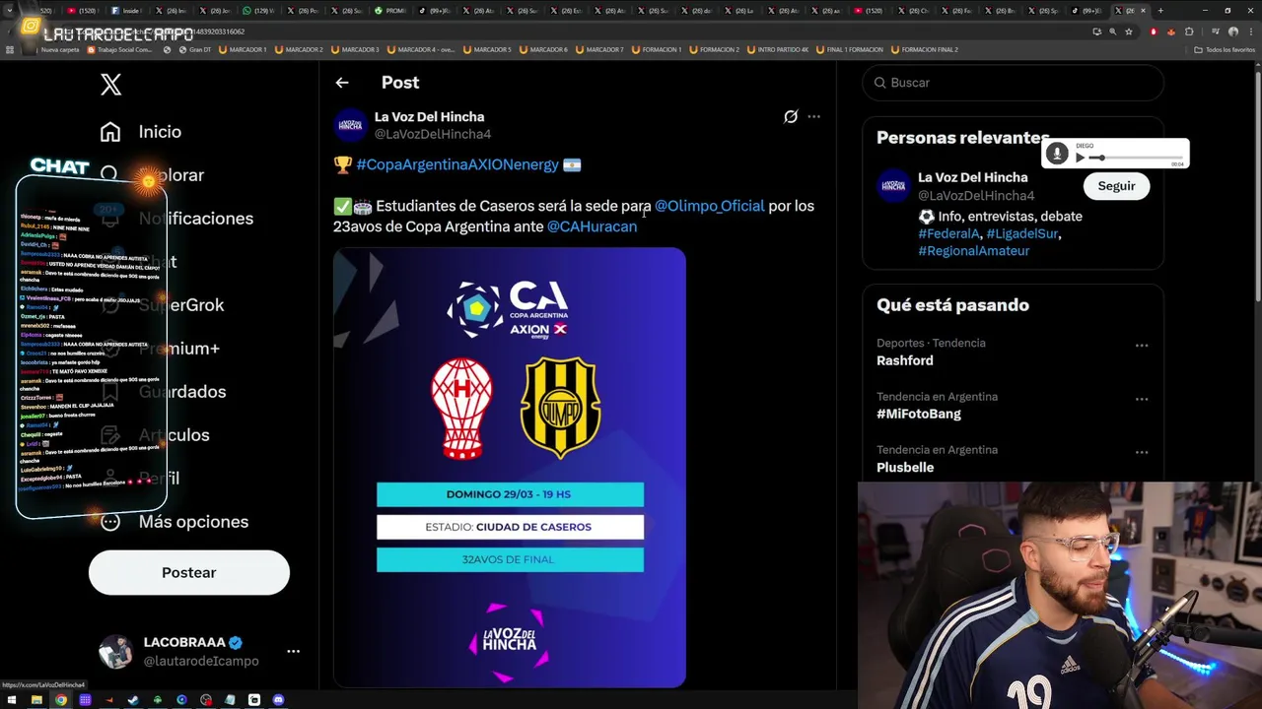The image size is (1262, 709).
Task: Open more options for Rashford trend
Action: tap(1142, 346)
